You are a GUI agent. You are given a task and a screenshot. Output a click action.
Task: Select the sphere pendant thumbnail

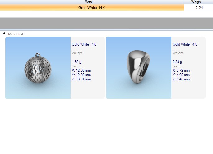pyautogui.click(x=38, y=68)
